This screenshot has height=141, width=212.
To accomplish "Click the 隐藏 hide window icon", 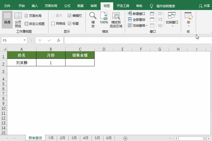I will pos(152,20).
